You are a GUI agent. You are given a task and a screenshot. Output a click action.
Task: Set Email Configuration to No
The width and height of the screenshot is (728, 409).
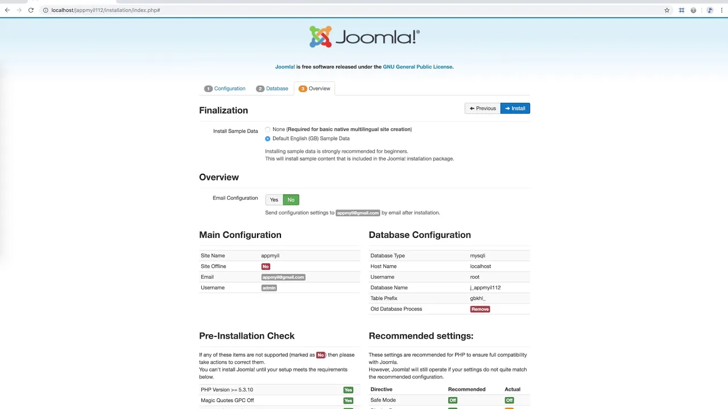click(x=291, y=200)
